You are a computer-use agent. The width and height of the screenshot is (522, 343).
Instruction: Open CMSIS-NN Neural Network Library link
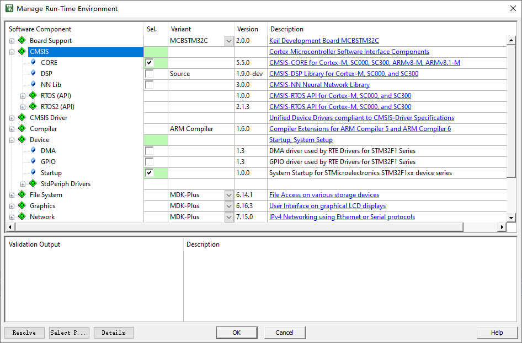pyautogui.click(x=319, y=85)
